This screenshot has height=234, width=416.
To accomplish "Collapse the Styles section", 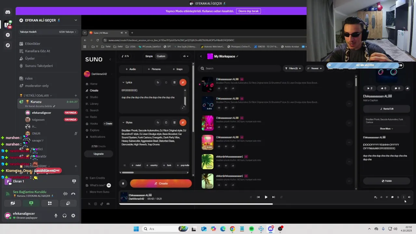I will coord(123,123).
